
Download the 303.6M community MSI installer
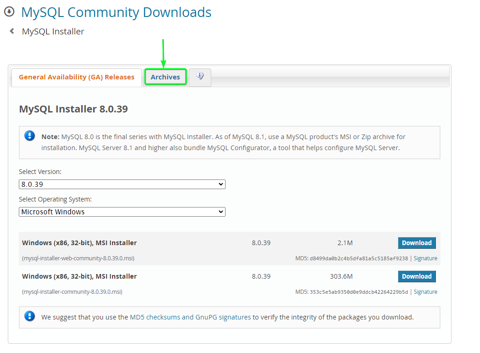[x=417, y=276]
